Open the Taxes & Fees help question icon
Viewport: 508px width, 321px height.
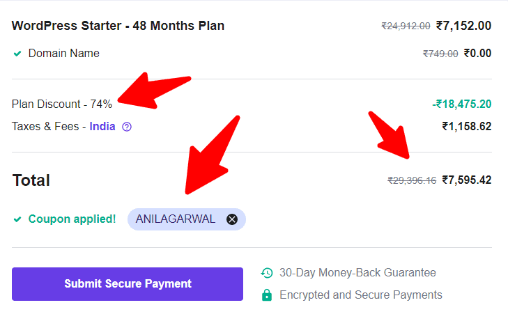click(x=127, y=127)
